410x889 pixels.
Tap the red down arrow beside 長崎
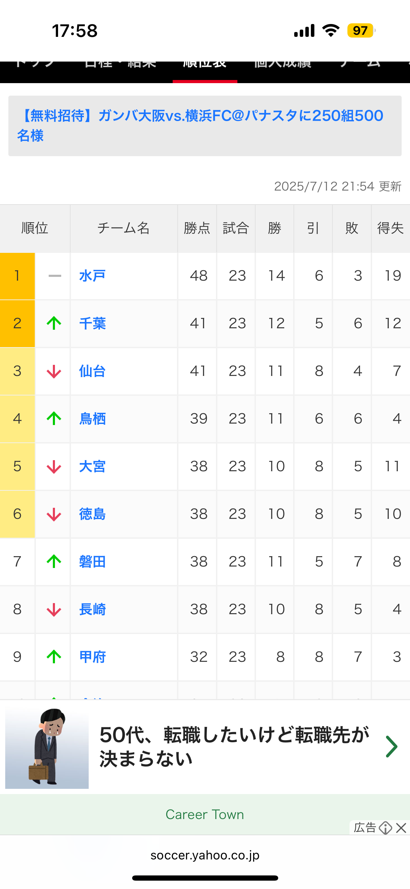(x=54, y=609)
